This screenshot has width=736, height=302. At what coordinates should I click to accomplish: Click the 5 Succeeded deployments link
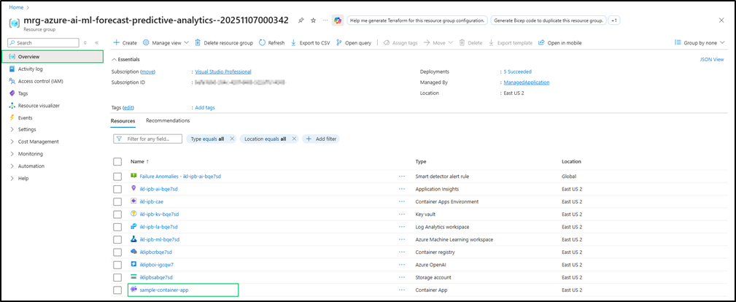click(x=517, y=71)
